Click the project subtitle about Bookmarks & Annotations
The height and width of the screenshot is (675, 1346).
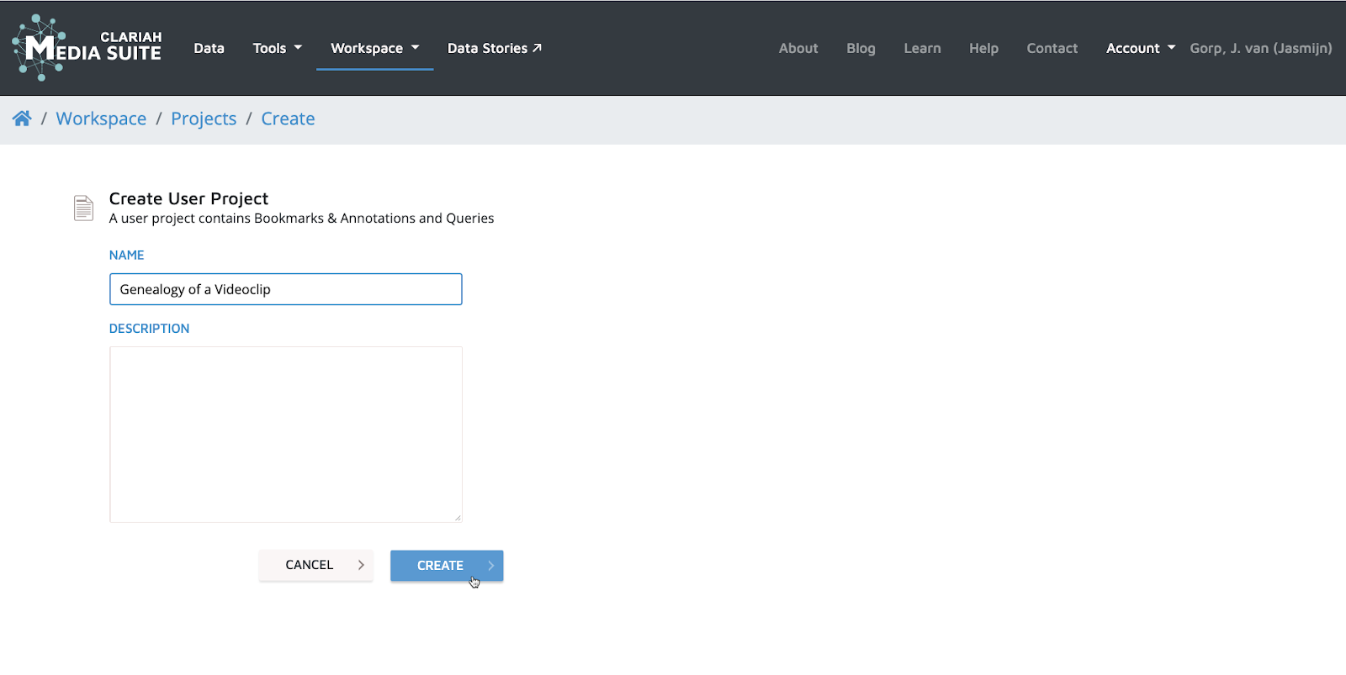[x=301, y=219]
